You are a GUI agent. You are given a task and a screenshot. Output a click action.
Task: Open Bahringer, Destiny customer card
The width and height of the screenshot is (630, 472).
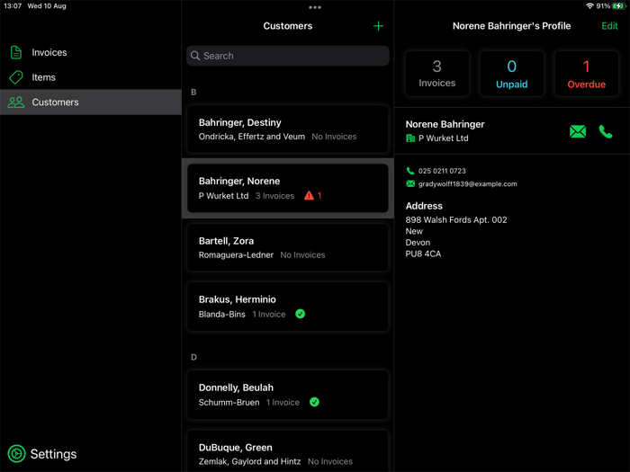(x=288, y=129)
